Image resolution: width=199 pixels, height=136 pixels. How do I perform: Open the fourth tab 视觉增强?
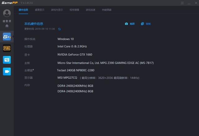(74, 10)
